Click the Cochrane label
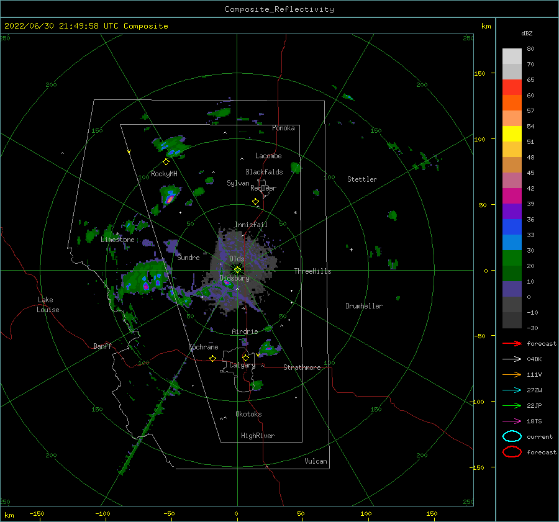Image resolution: width=559 pixels, height=522 pixels. (203, 347)
